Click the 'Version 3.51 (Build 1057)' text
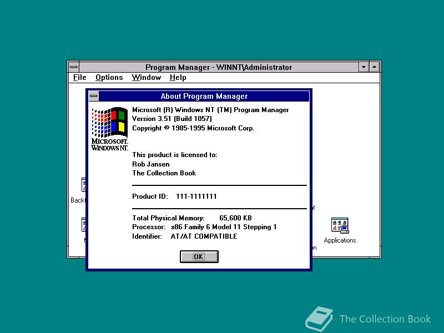 pyautogui.click(x=172, y=119)
